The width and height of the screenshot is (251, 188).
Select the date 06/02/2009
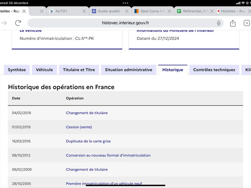tap(22, 170)
